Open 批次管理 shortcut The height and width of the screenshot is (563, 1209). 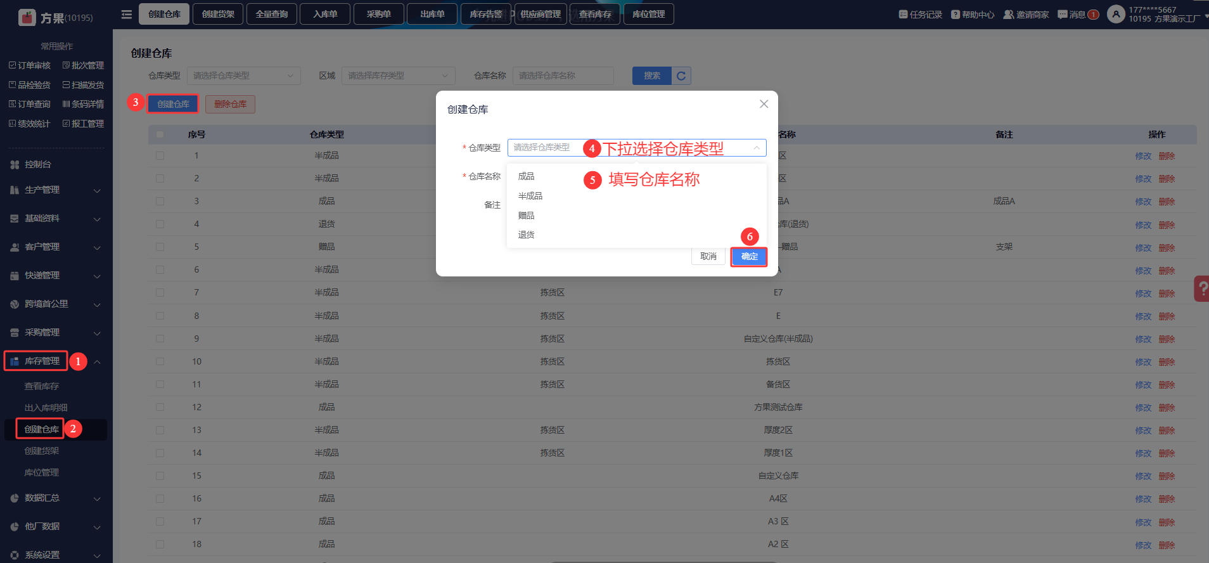83,65
